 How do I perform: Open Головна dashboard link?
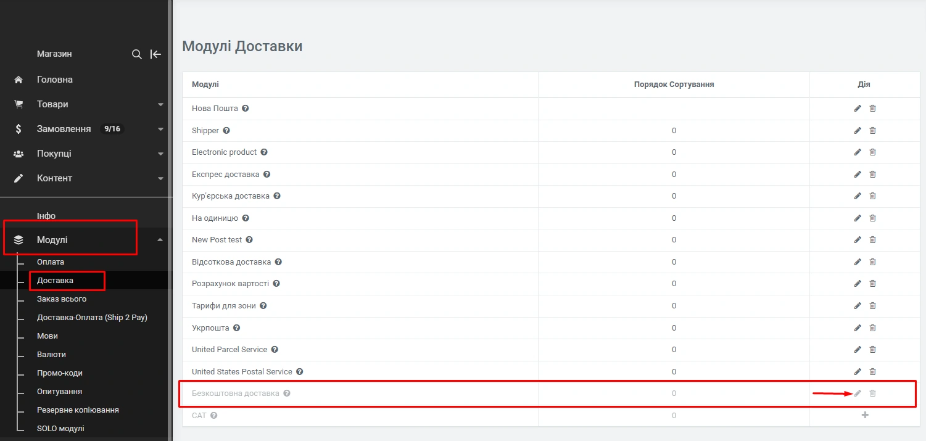54,80
